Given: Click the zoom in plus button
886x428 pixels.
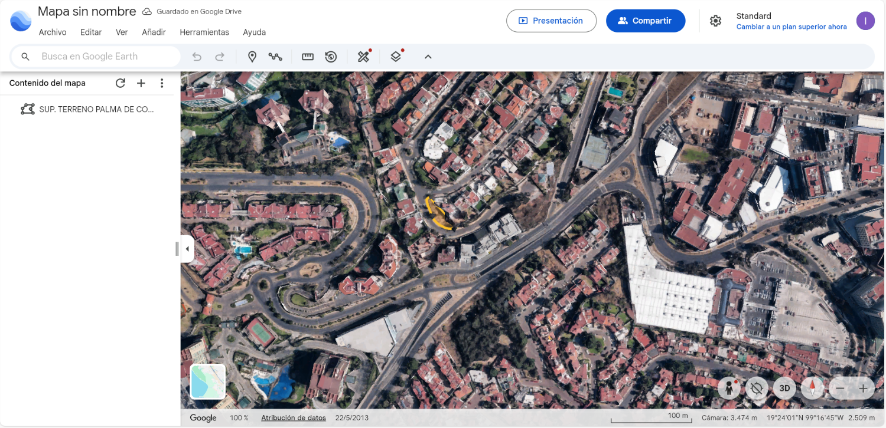Looking at the screenshot, I should click(863, 388).
